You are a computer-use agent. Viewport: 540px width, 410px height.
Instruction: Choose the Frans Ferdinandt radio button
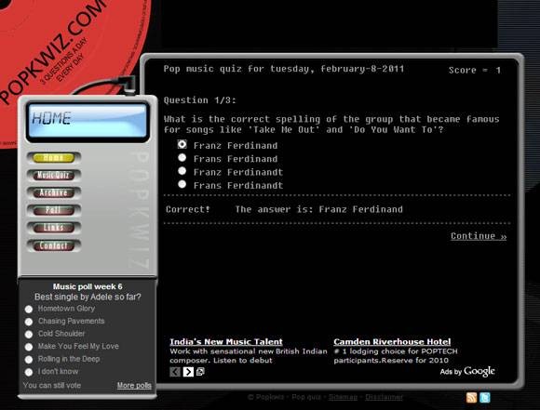(x=182, y=184)
